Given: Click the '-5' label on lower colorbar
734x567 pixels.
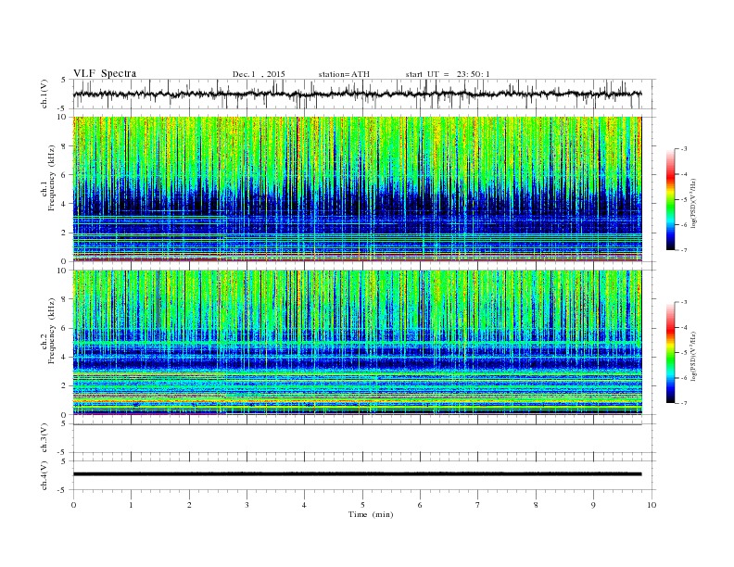Looking at the screenshot, I should click(x=684, y=353).
